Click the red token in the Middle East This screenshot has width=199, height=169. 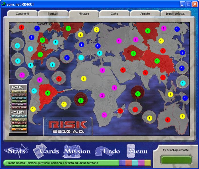123,70
